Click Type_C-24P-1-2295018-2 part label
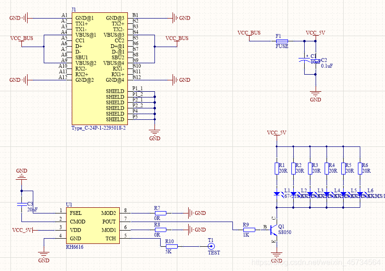This screenshot has width=385, height=271. click(98, 128)
